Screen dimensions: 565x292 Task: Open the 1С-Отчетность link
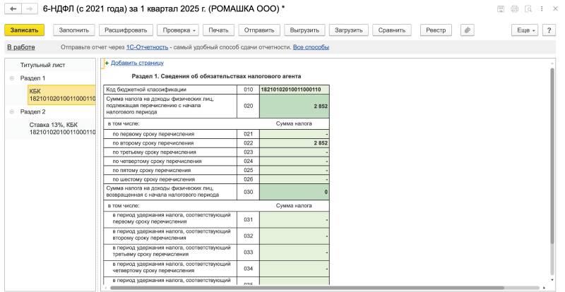click(148, 47)
